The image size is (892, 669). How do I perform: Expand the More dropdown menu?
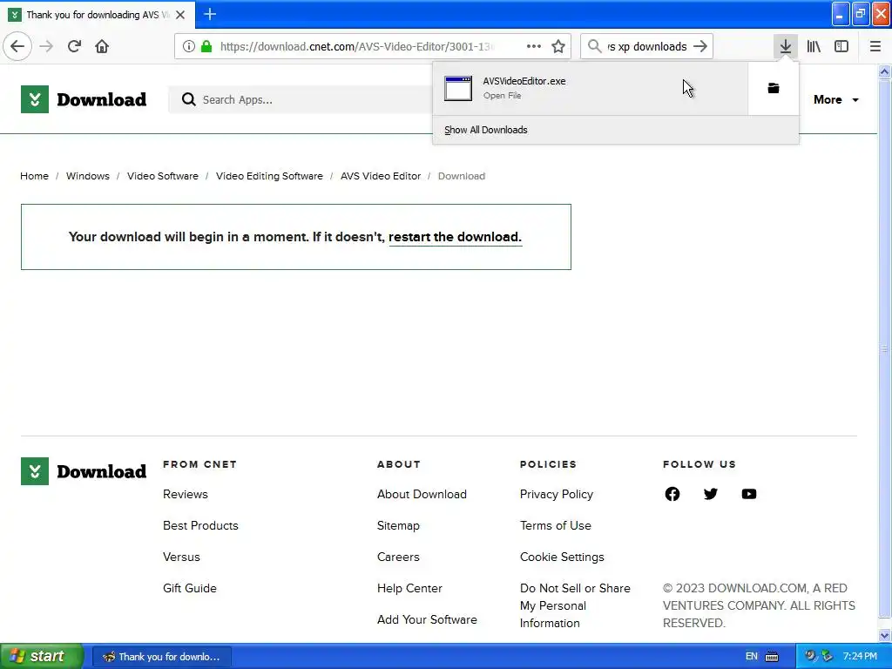click(835, 99)
